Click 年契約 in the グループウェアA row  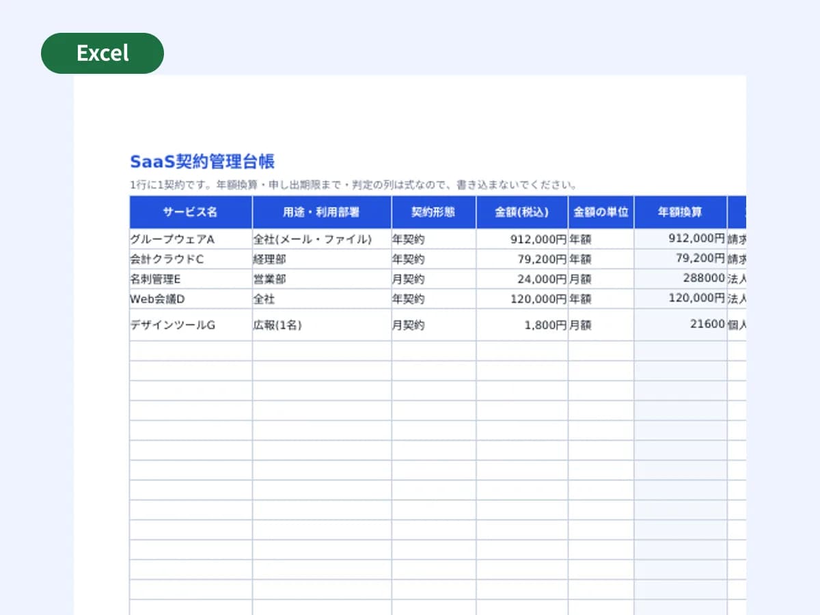[434, 239]
